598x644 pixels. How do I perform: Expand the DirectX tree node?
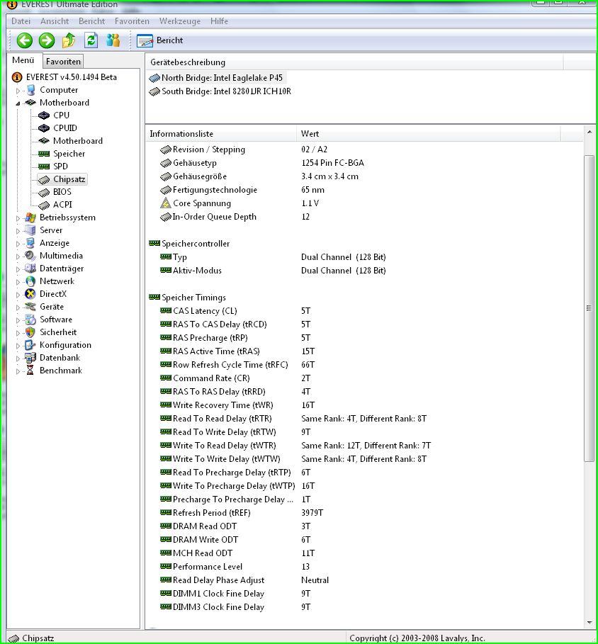18,295
